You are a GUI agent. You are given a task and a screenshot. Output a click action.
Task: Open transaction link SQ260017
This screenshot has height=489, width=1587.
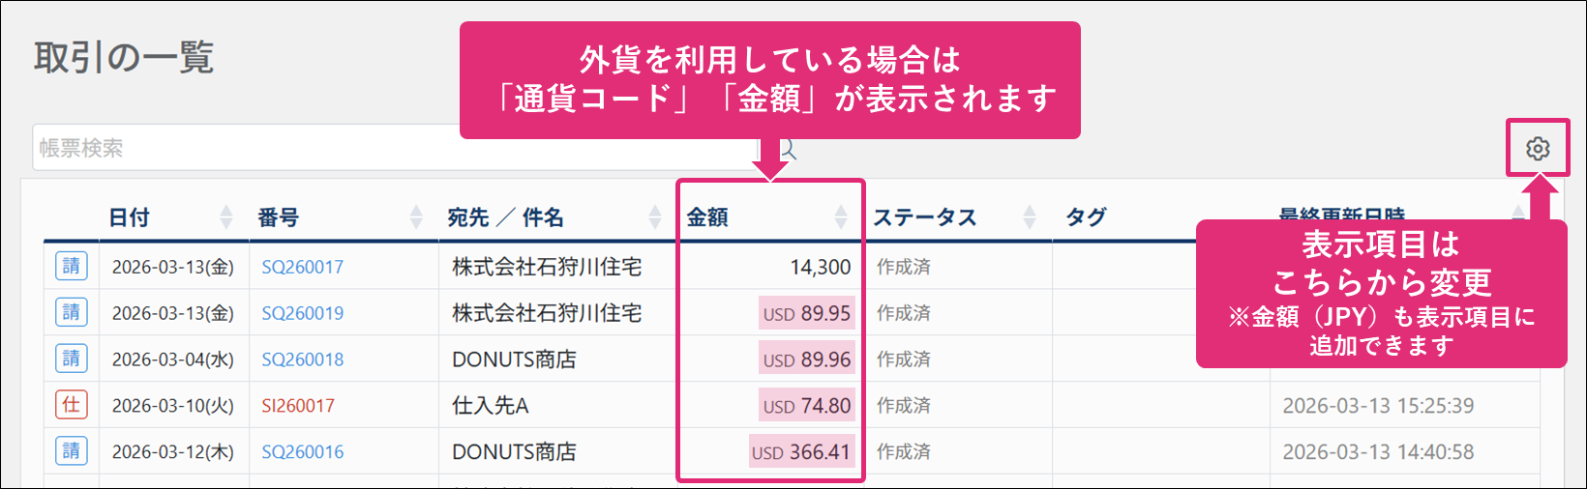(302, 268)
